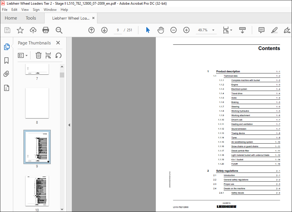Open Safety regulations contents link
The image size is (292, 212).
point(227,171)
